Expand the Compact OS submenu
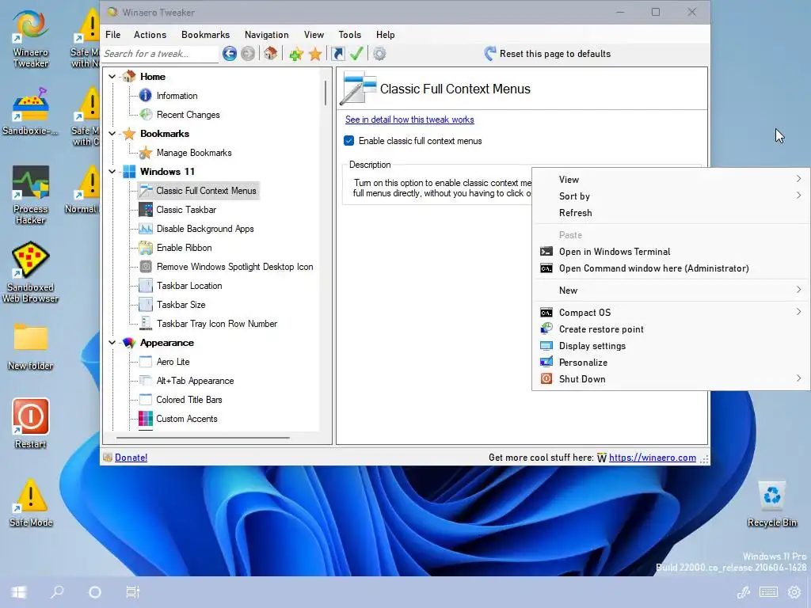 click(671, 312)
